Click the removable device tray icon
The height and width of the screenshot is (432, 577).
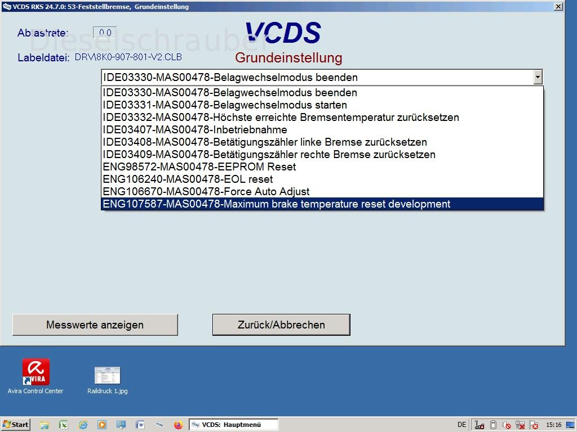494,425
